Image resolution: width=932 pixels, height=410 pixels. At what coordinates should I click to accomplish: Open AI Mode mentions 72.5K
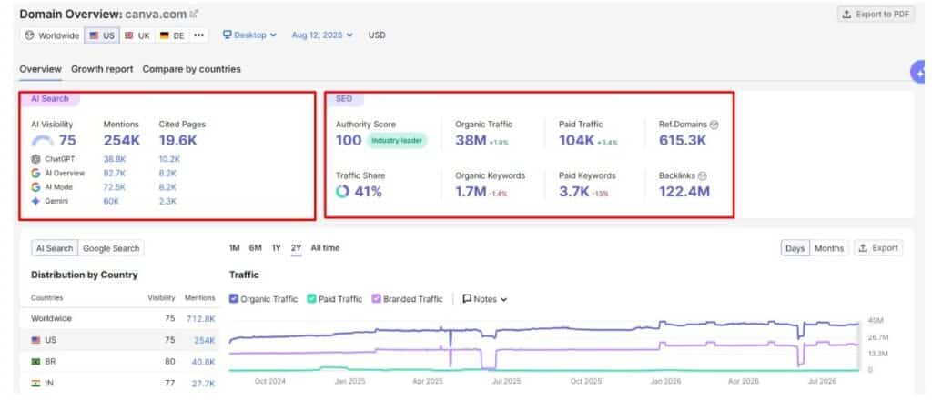pyautogui.click(x=114, y=187)
